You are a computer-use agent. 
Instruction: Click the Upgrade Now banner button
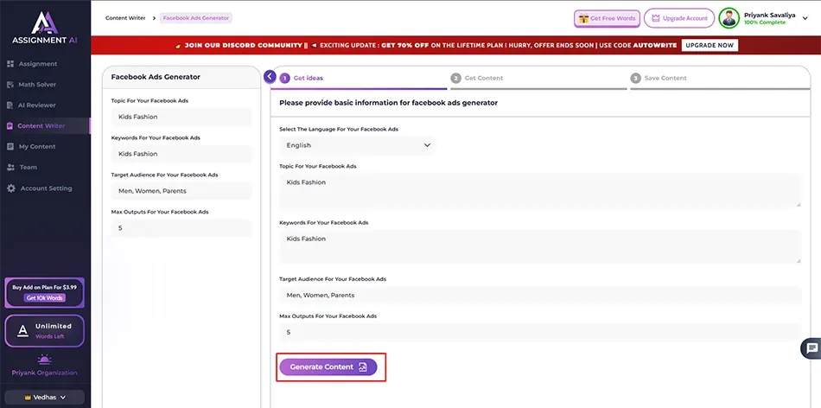pyautogui.click(x=709, y=45)
